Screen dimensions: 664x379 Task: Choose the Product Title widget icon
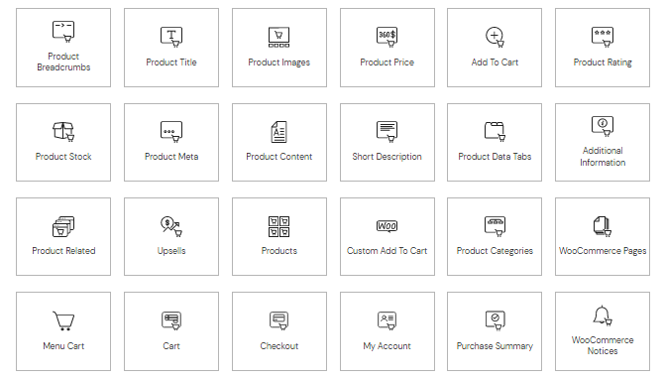click(171, 37)
